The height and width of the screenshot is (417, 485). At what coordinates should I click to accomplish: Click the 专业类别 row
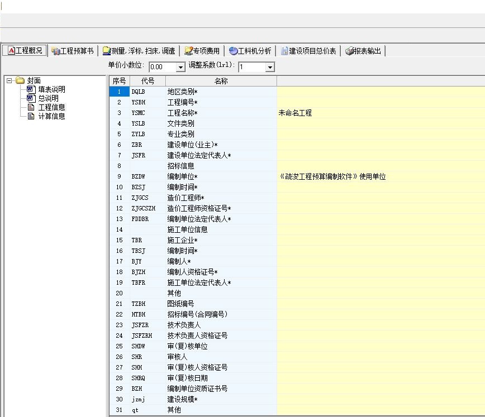tap(297, 134)
